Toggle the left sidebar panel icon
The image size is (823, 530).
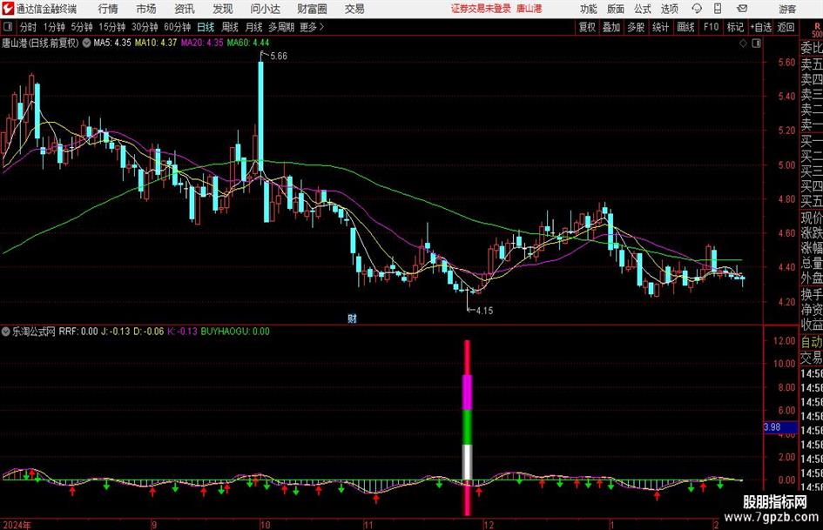pos(8,27)
